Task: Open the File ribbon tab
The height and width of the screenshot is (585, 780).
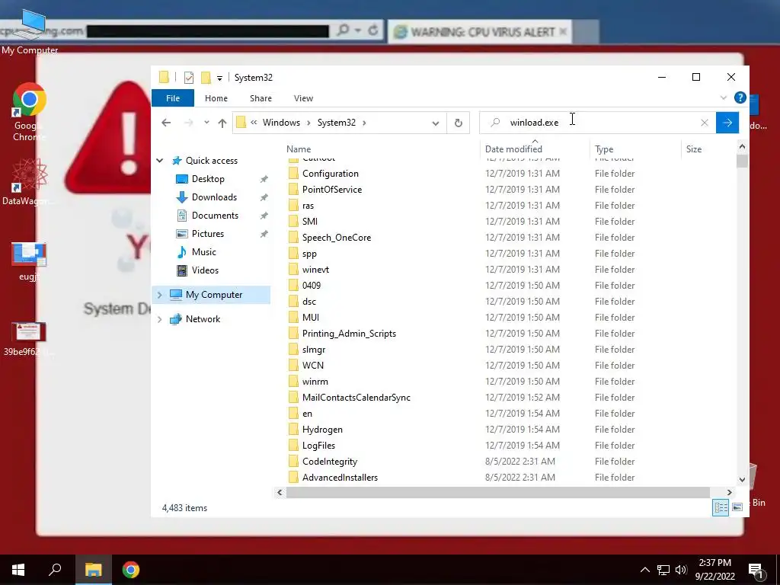Action: point(173,98)
